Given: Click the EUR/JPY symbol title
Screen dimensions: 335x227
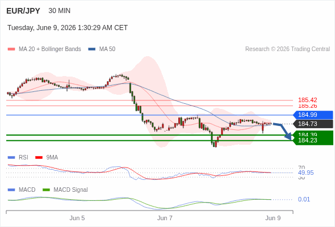Looking at the screenshot, I should [x=23, y=11].
